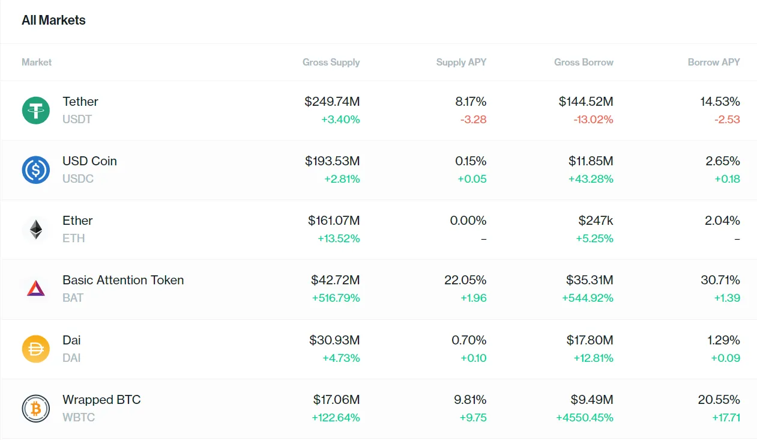Click the All Markets heading
This screenshot has width=757, height=440.
click(x=53, y=20)
